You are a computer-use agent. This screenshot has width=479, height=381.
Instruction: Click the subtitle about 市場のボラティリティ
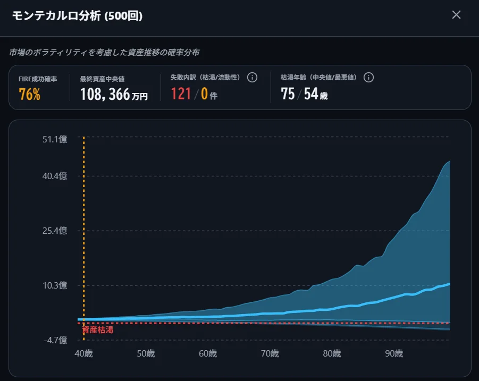coord(104,52)
